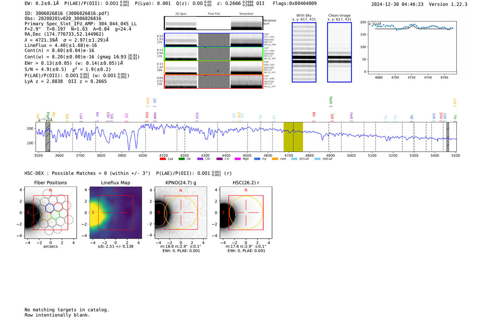
Task: Click the green OII legend swatch
Action: pyautogui.click(x=181, y=159)
